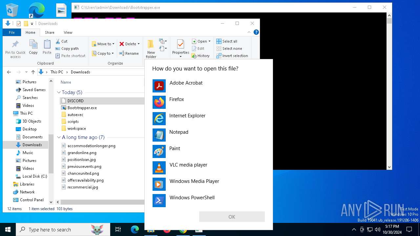Go back in File Explorer
Image resolution: width=420 pixels, height=236 pixels.
coord(9,72)
